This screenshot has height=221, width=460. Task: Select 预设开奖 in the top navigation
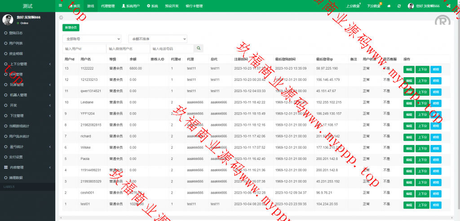click(172, 6)
